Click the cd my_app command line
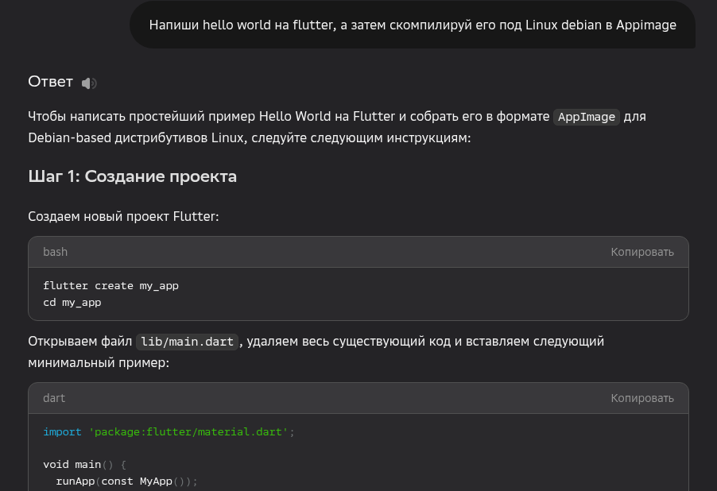This screenshot has height=491, width=717. 72,303
